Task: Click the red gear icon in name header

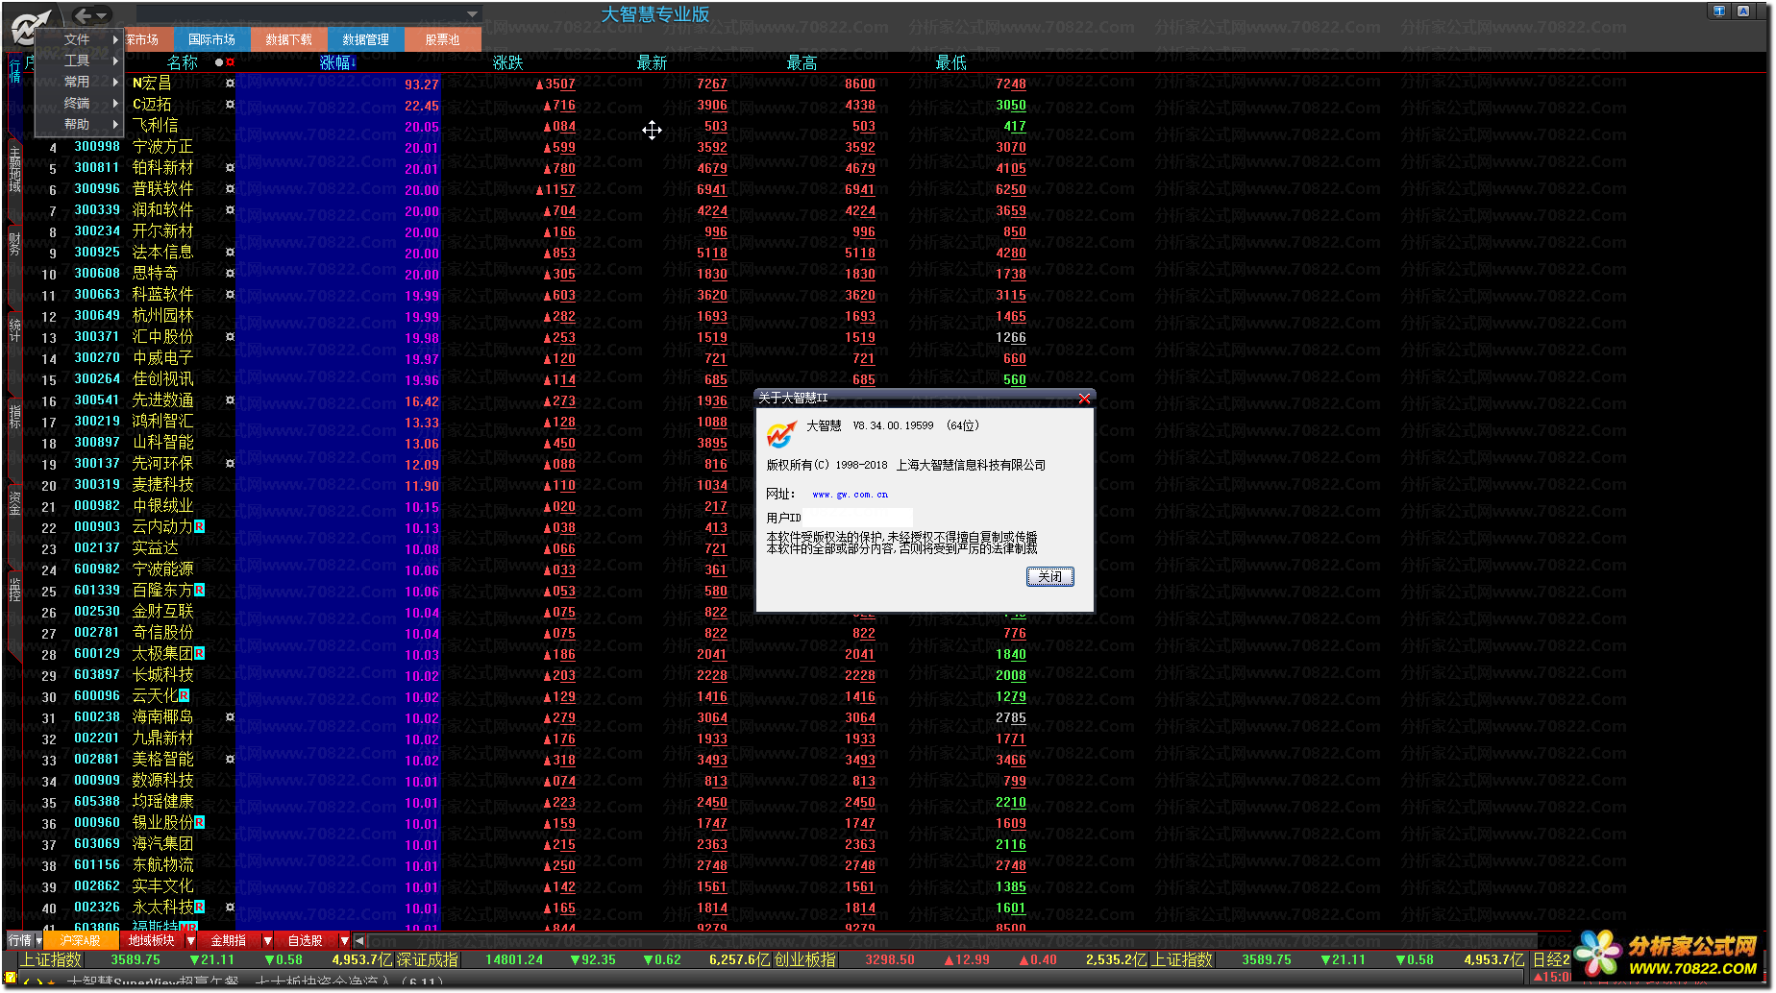Action: click(231, 62)
